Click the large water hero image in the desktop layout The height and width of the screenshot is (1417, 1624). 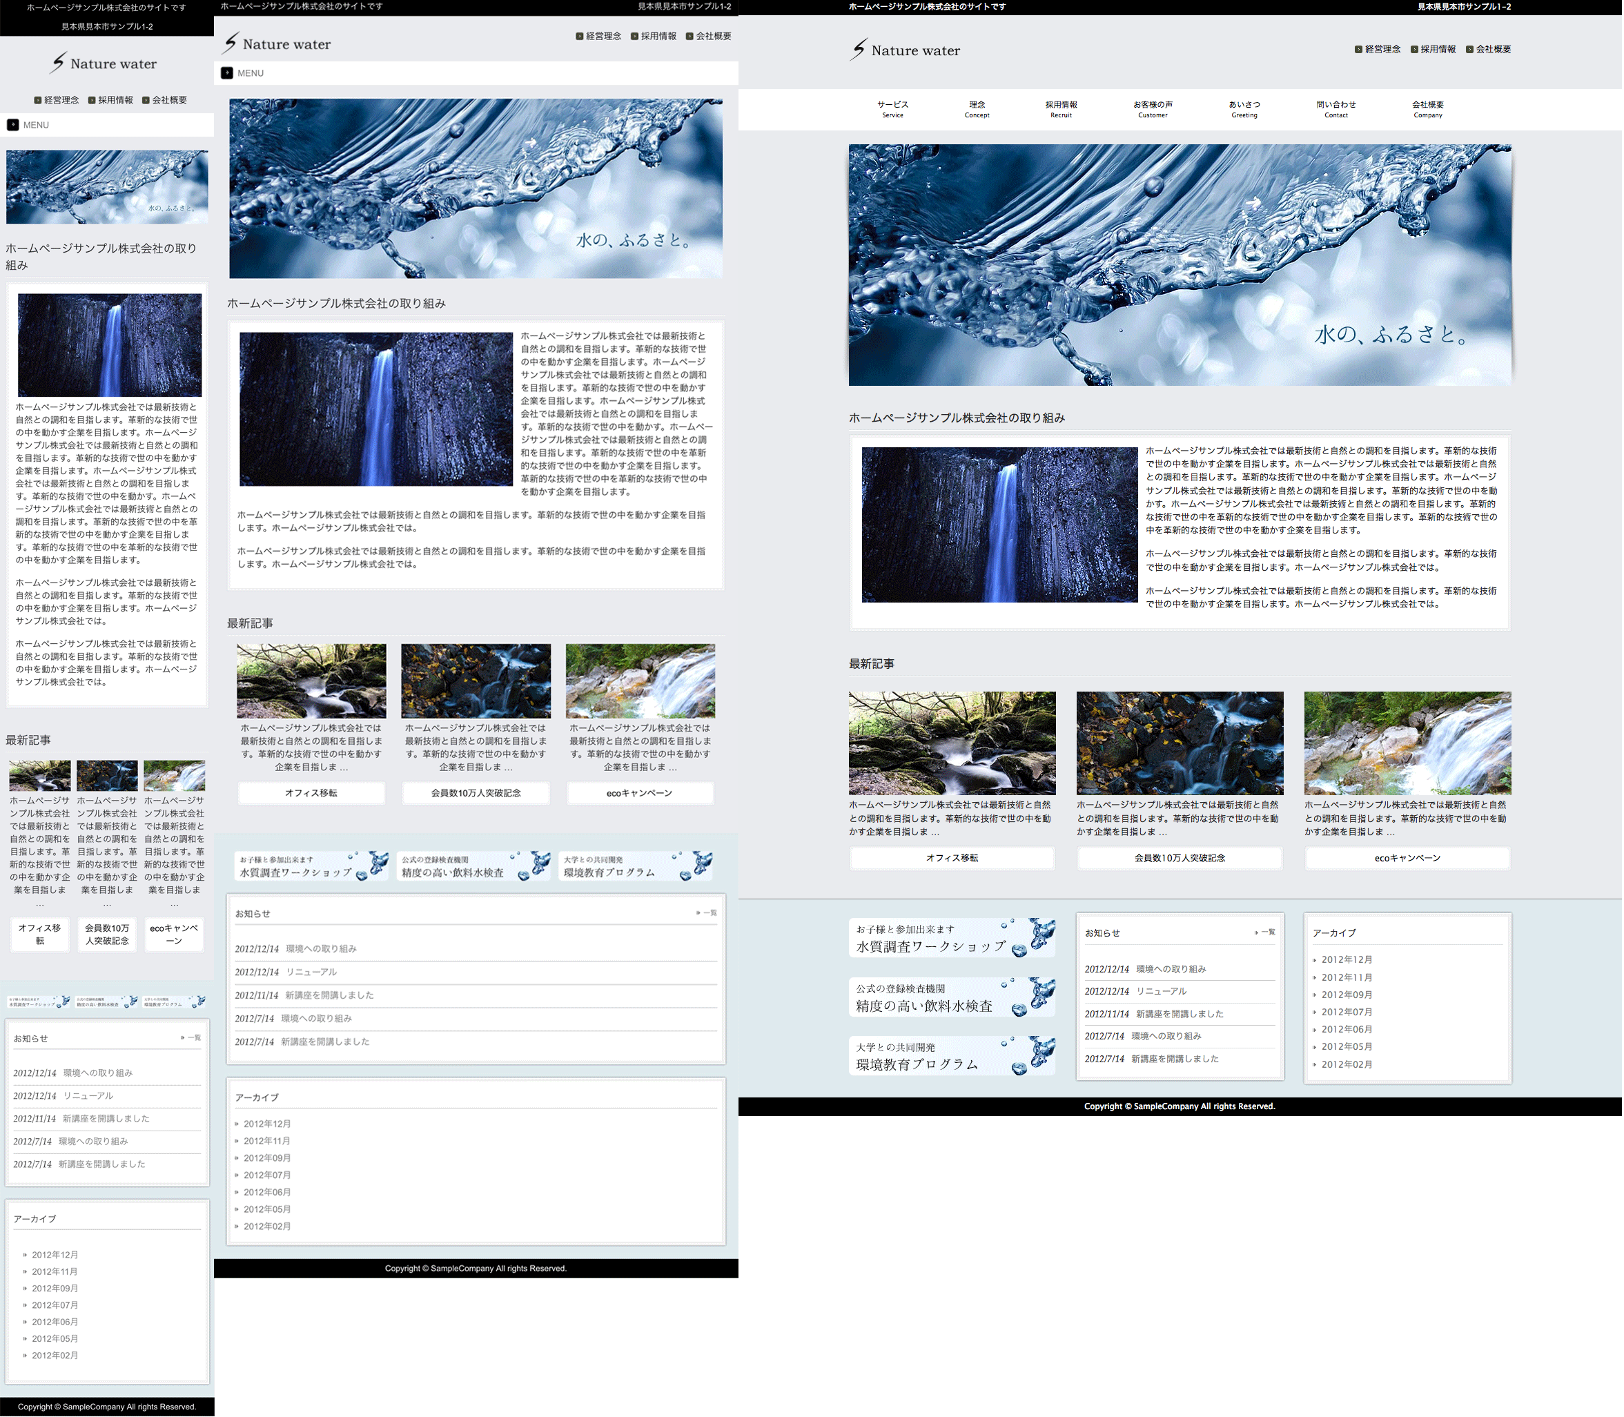pyautogui.click(x=1180, y=265)
